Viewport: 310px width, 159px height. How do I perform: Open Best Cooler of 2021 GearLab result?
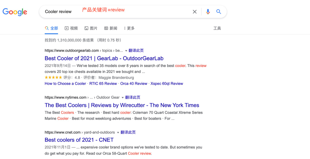point(104,59)
